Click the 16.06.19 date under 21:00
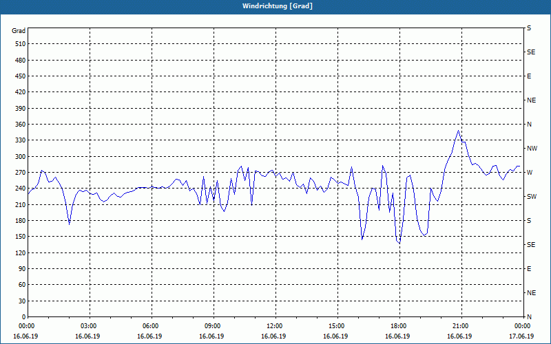 [459, 336]
